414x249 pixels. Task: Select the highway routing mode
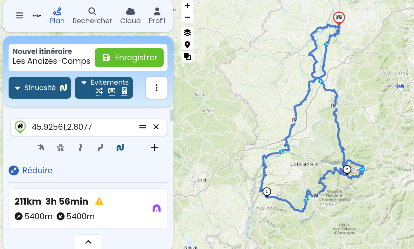click(61, 147)
